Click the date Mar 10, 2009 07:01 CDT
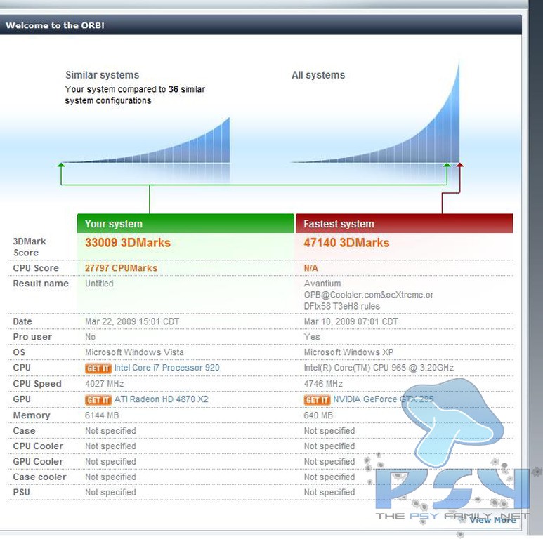The height and width of the screenshot is (539, 543). [x=351, y=321]
